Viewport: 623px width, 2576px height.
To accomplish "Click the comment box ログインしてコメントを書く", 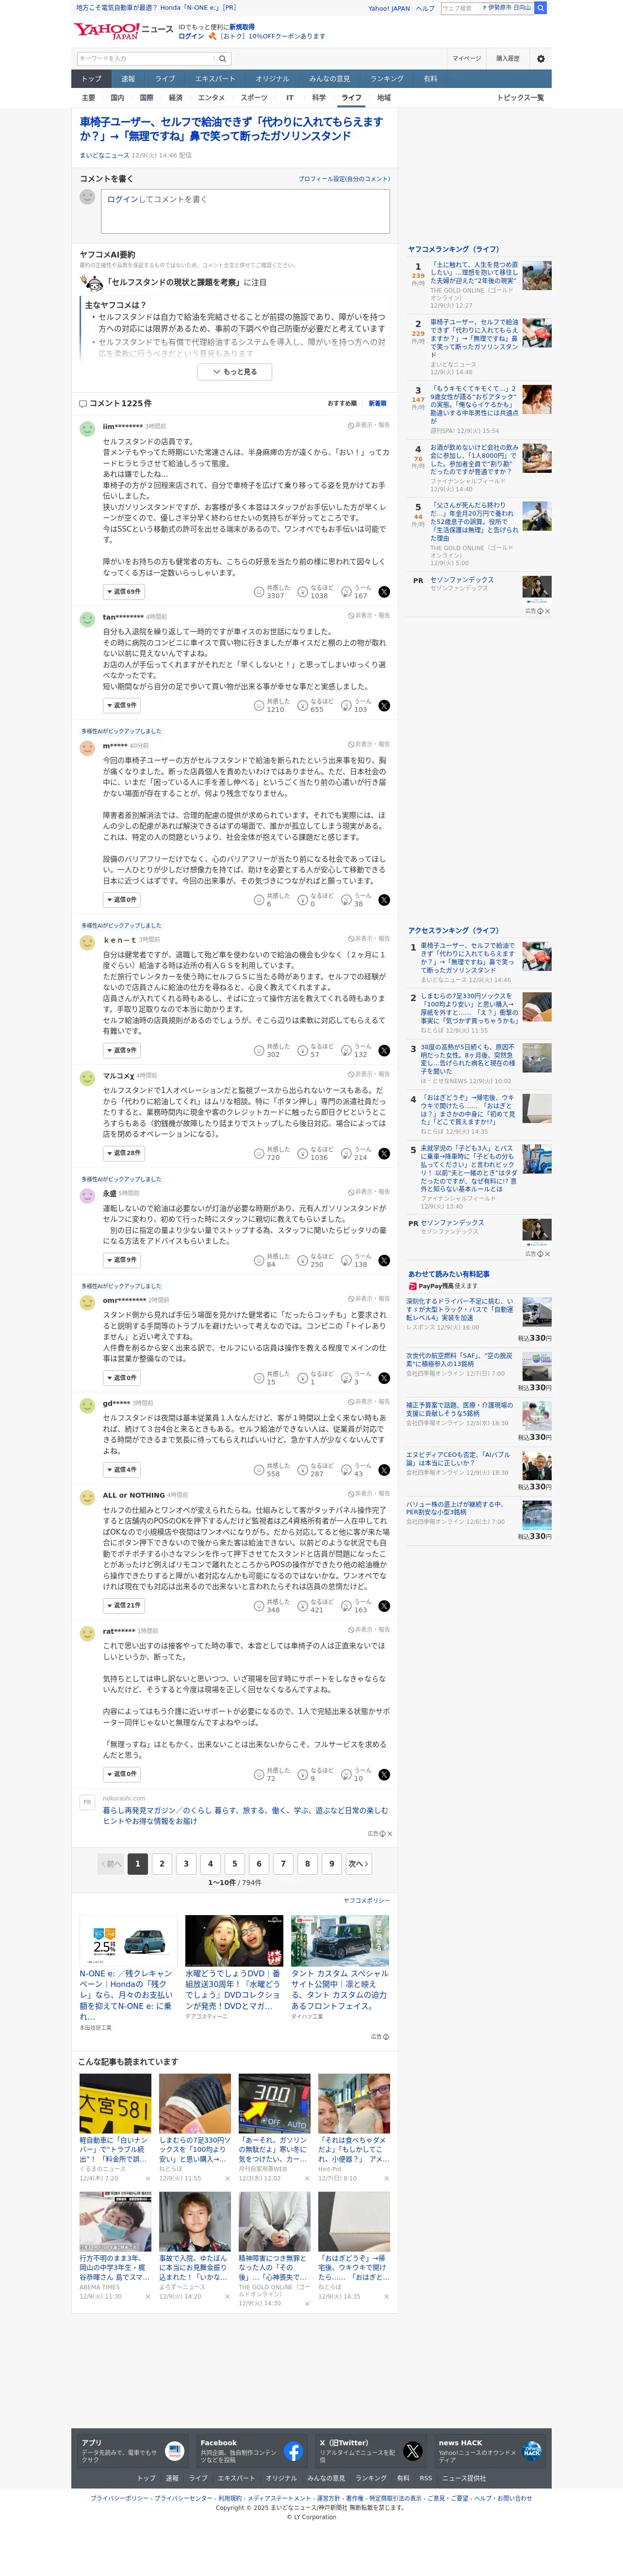I will point(245,211).
